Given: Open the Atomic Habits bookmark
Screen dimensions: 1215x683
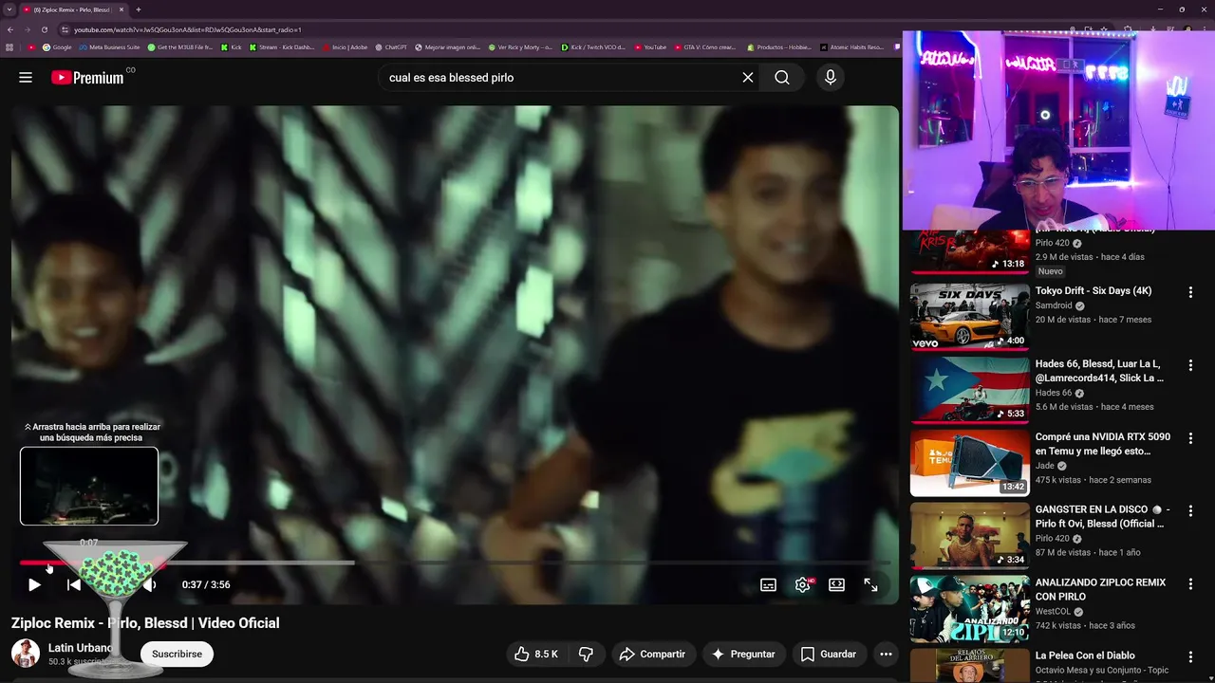Looking at the screenshot, I should 852,46.
